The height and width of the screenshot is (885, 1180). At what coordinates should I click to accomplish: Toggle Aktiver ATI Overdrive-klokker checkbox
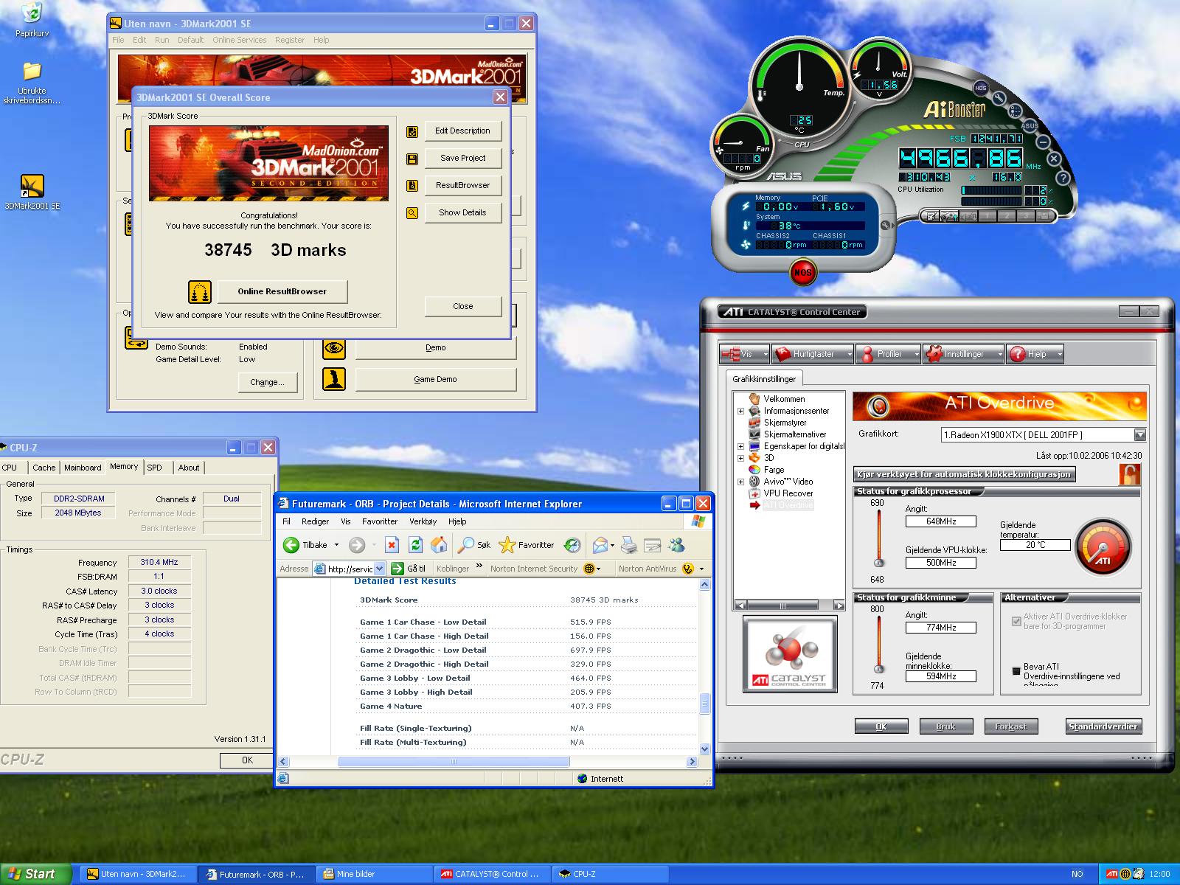pos(1017,621)
